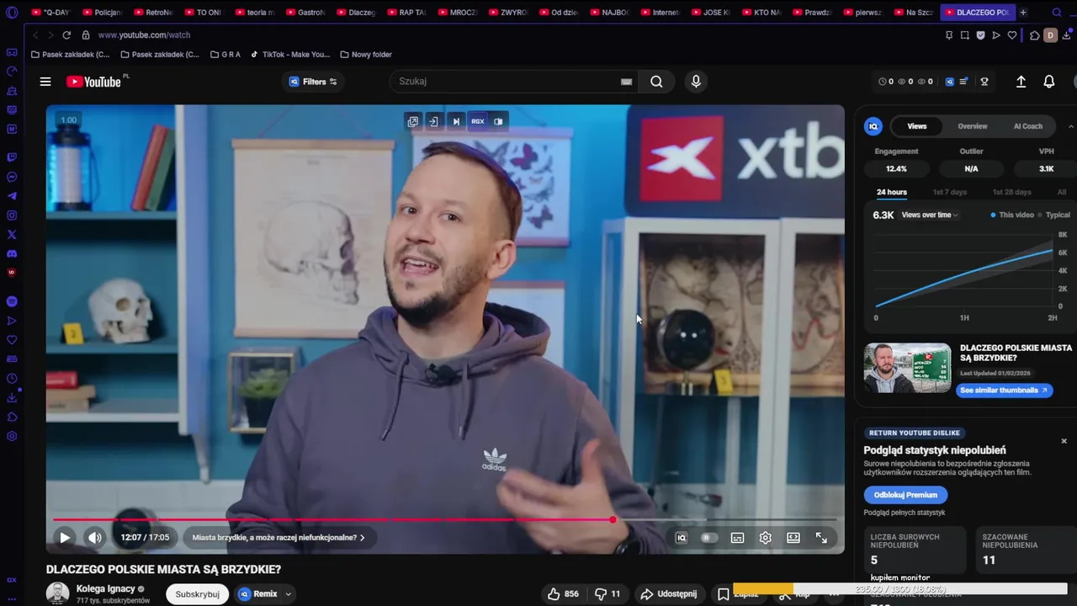Screen dimensions: 1077x606
Task: Toggle the Typical chart legend
Action: click(1054, 215)
